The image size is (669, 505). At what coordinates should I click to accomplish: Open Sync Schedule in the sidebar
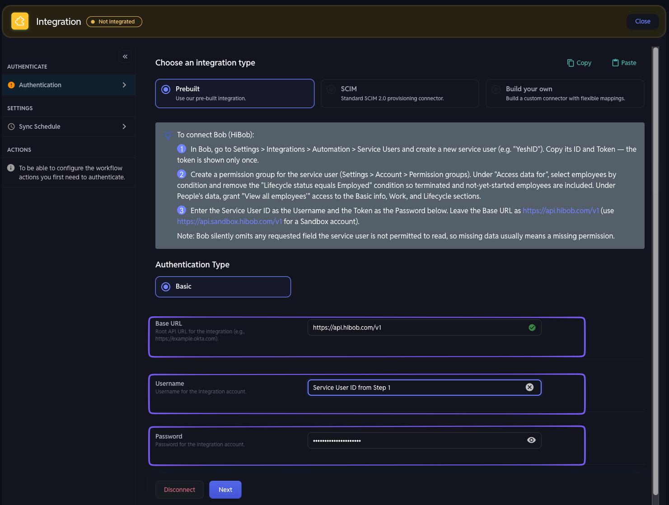pyautogui.click(x=68, y=126)
